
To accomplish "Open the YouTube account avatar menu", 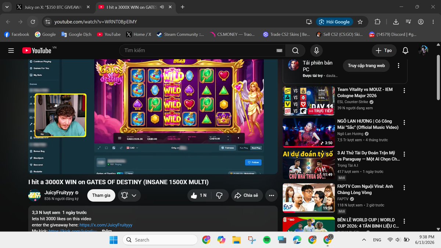I will tap(423, 50).
